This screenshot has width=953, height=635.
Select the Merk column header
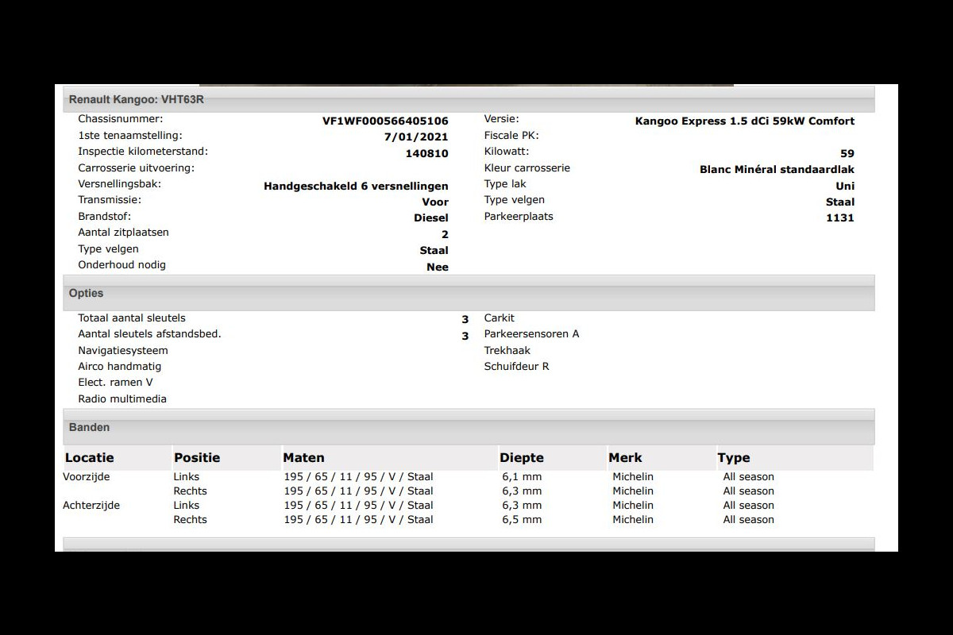625,458
